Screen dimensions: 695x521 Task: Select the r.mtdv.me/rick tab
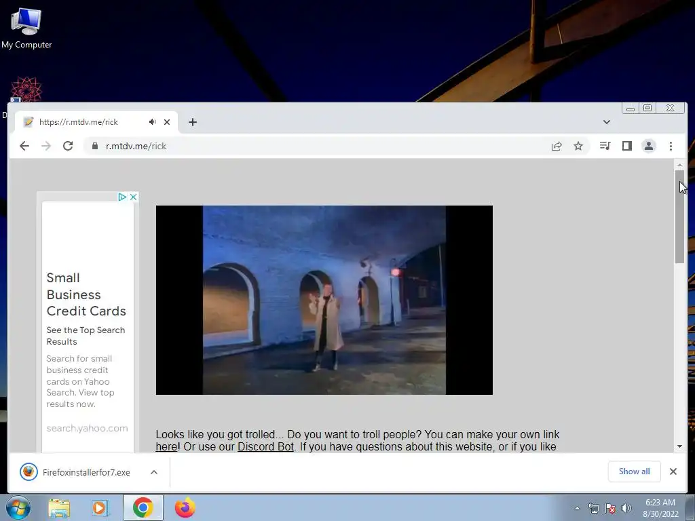pos(96,122)
